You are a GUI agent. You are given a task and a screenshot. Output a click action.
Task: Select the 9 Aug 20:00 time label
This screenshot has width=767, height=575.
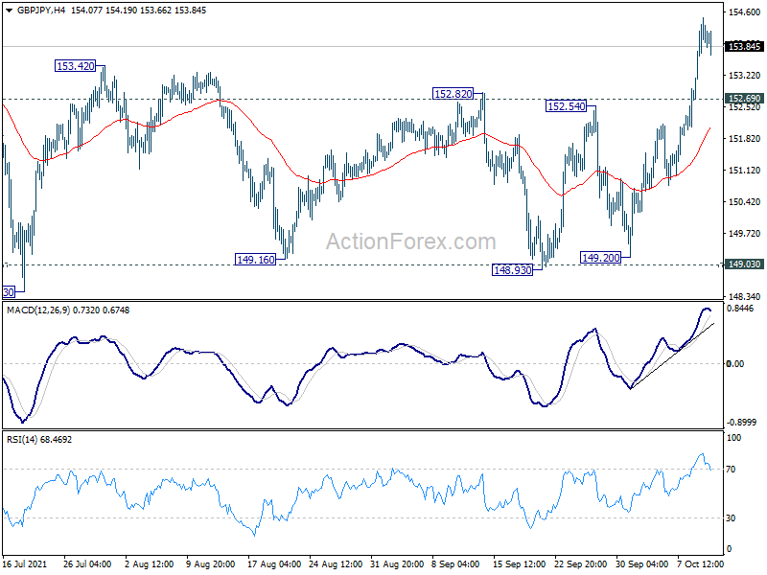pos(211,564)
